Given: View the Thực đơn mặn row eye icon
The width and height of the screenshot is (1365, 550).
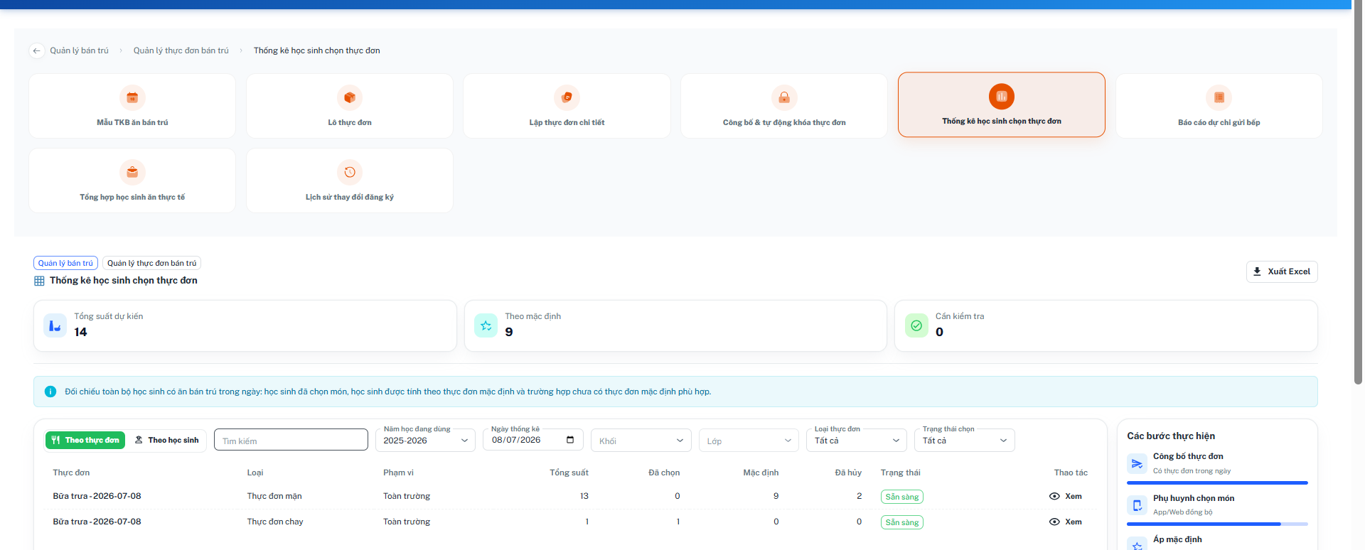Looking at the screenshot, I should point(1054,497).
